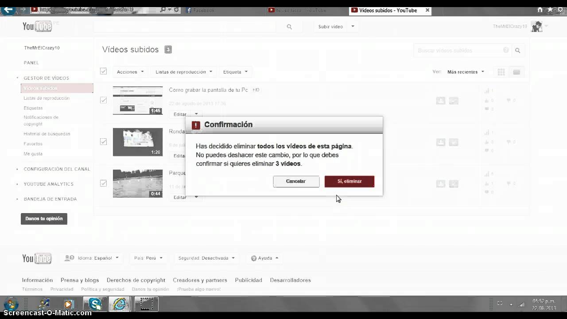Click the download icon in second video row
Image resolution: width=567 pixels, height=319 pixels.
point(440,142)
